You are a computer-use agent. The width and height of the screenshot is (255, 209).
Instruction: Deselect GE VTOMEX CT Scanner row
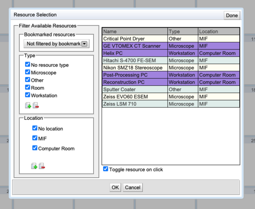point(171,46)
